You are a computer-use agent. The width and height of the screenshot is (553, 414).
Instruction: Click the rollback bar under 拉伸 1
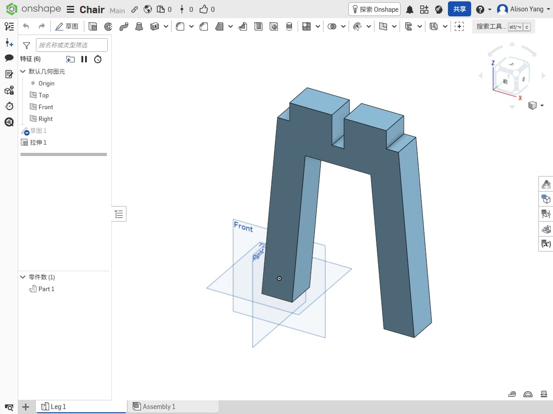64,155
